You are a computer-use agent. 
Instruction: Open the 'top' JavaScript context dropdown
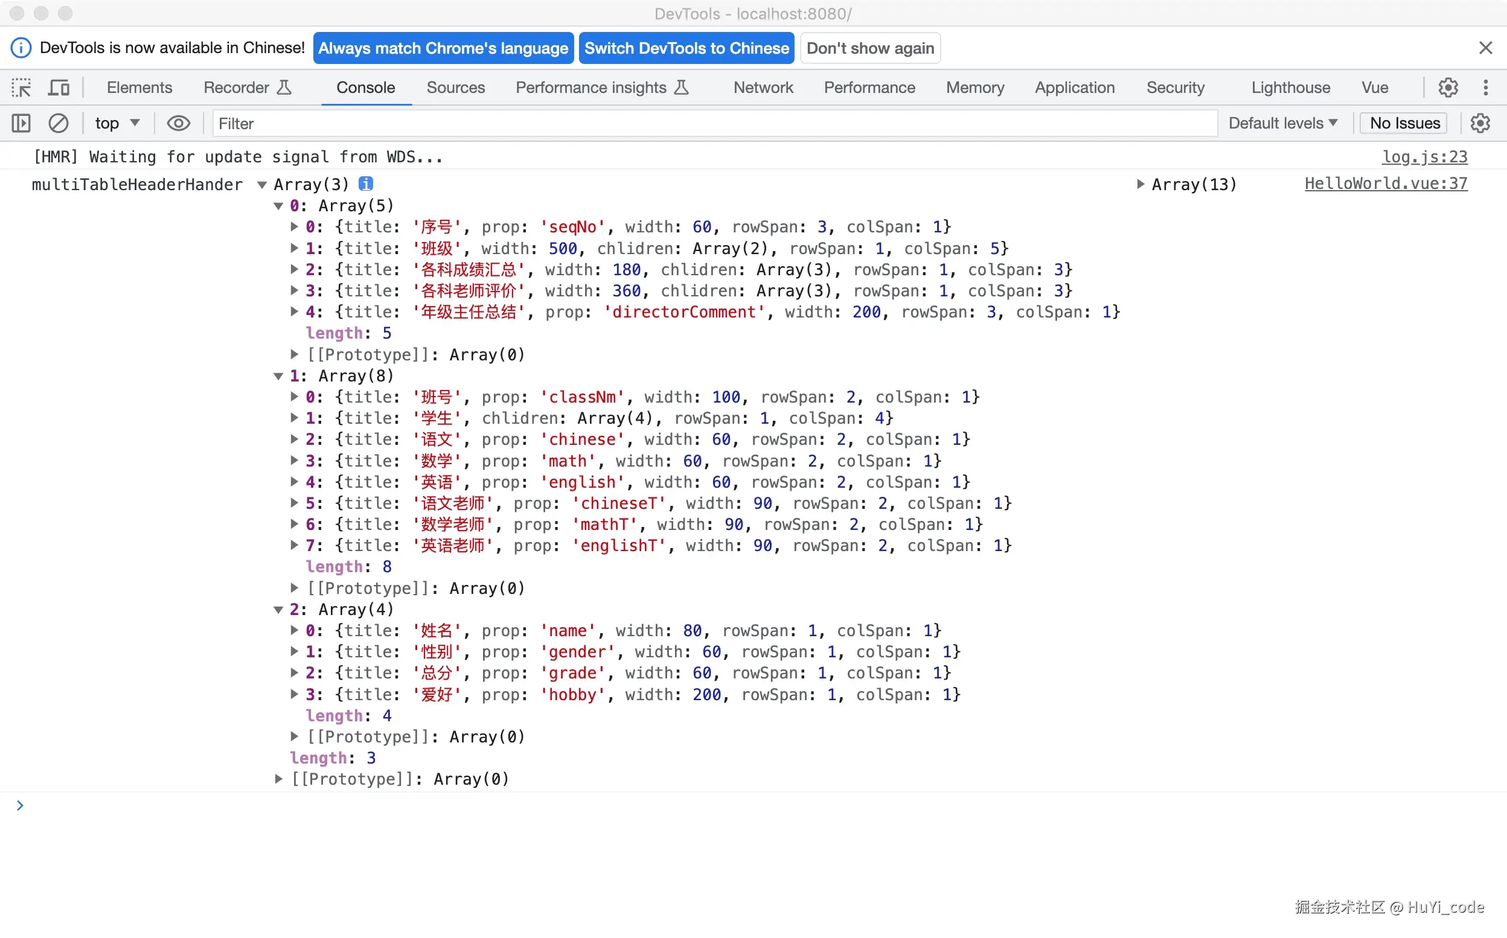click(117, 123)
